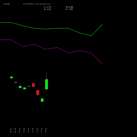Viewport: 137px width, 137px height.
Task: Select the green candle for 11 Aug
Action: 25,88
